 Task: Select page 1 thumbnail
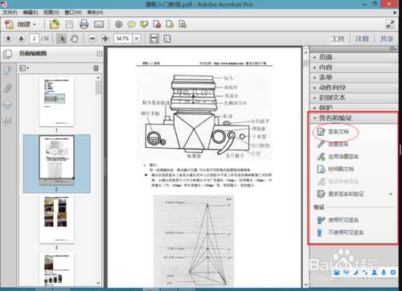pos(56,102)
